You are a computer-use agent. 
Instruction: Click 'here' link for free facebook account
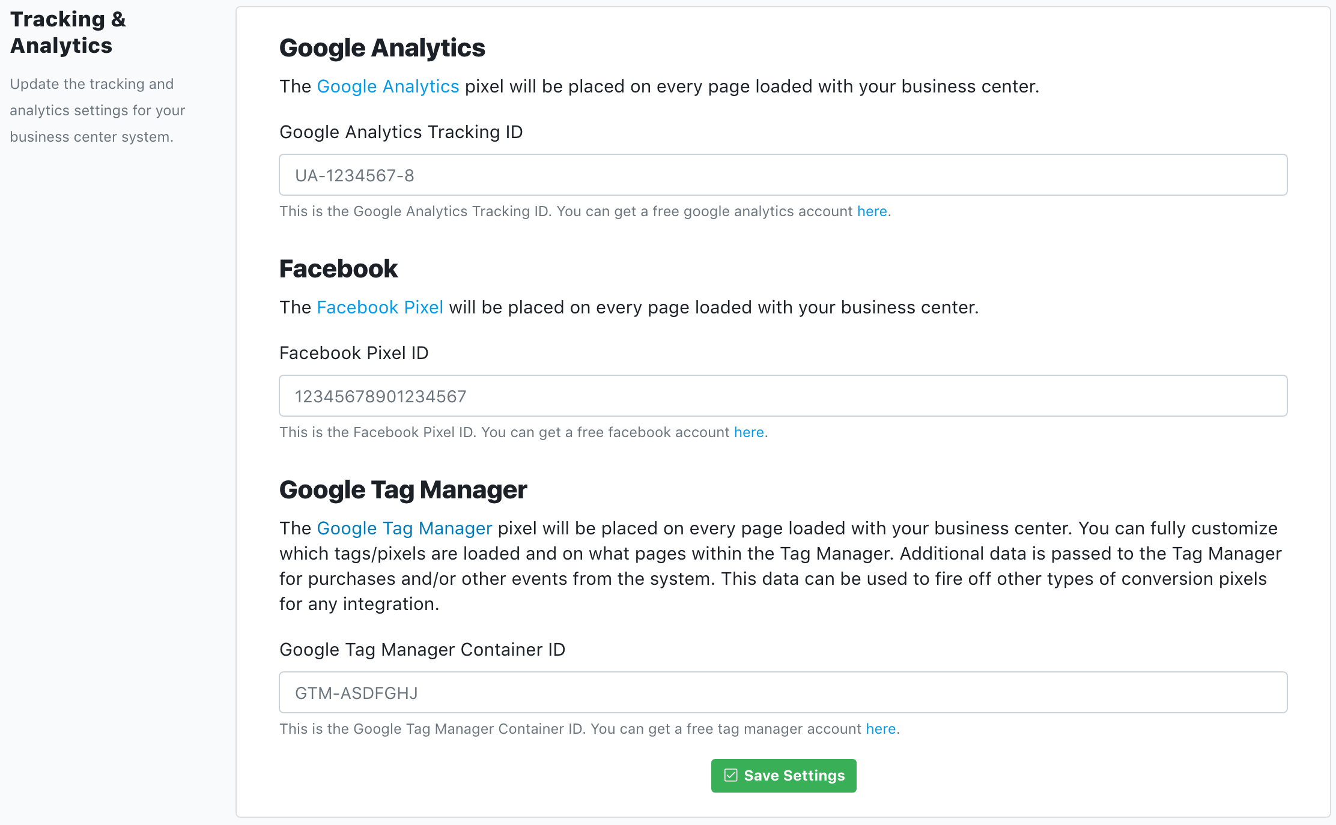[x=748, y=432]
